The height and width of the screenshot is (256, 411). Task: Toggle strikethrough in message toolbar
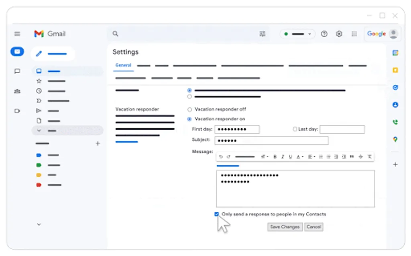tap(361, 157)
